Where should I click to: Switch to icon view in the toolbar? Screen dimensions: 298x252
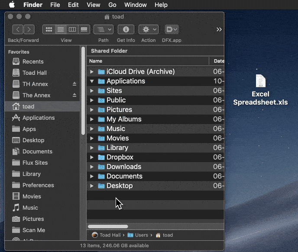coord(49,29)
